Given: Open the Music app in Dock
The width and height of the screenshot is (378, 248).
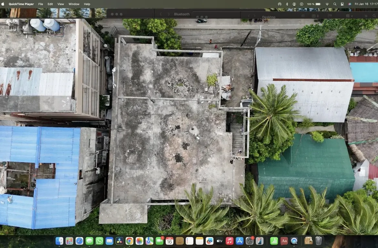Looking at the screenshot, I should (x=229, y=241).
